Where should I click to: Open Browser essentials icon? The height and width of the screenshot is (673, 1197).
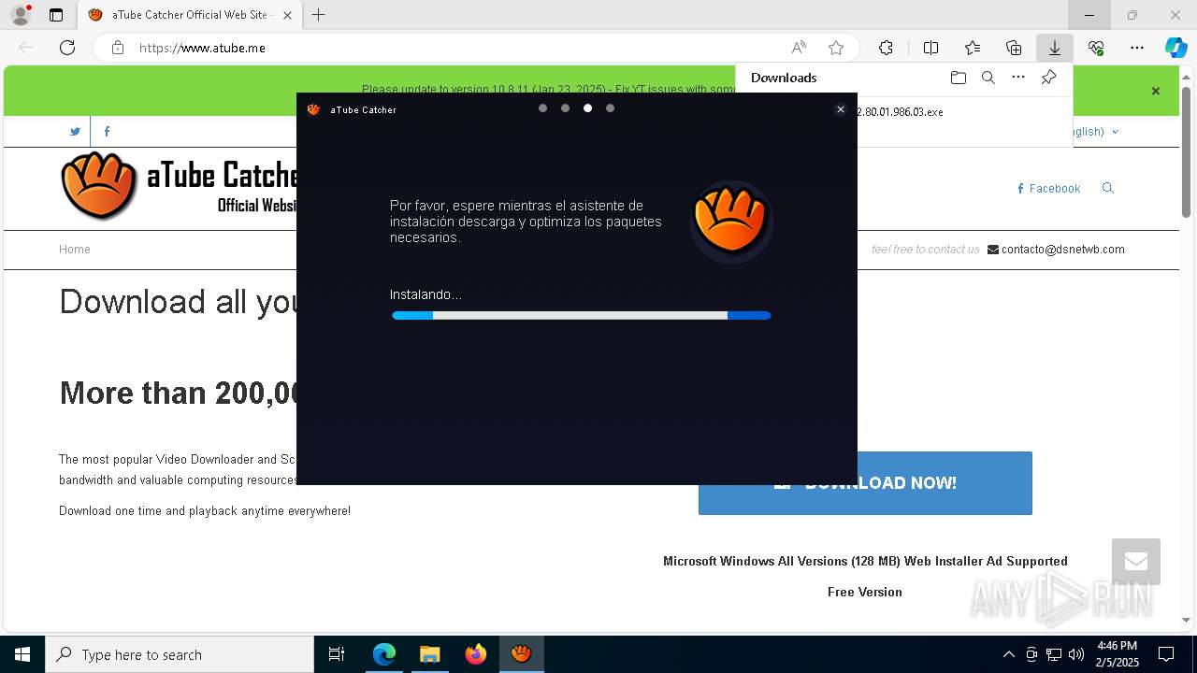tap(1096, 48)
